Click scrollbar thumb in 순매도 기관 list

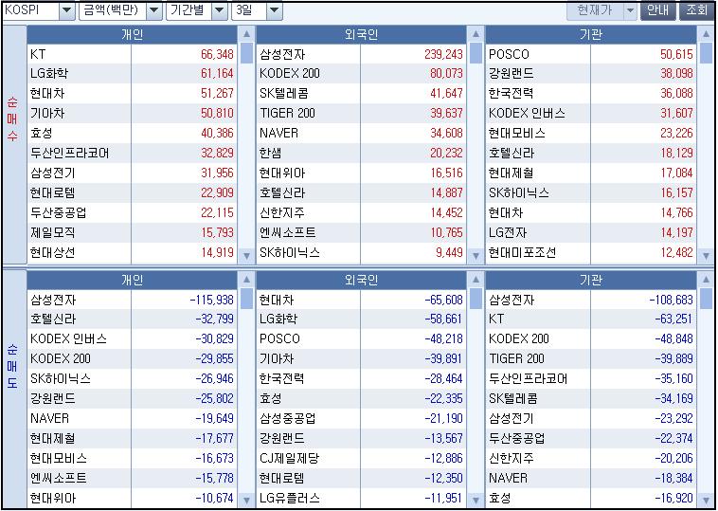[x=706, y=299]
